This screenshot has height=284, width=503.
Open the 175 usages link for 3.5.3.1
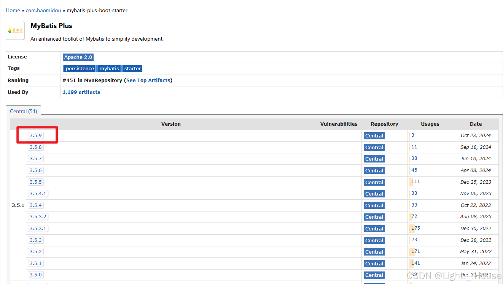[415, 228]
